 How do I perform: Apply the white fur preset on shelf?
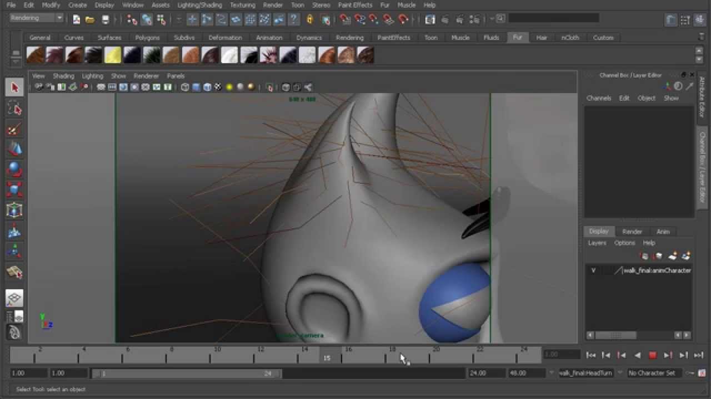[229, 55]
